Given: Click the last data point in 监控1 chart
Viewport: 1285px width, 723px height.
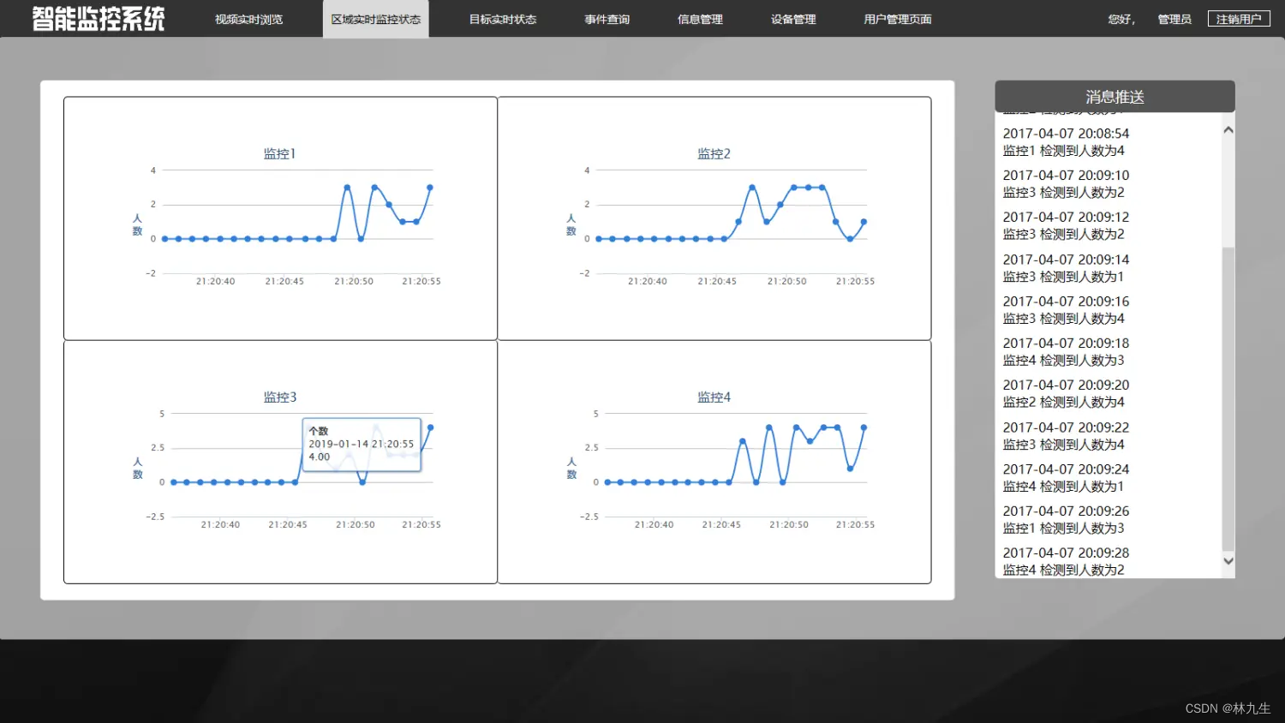Looking at the screenshot, I should [430, 187].
